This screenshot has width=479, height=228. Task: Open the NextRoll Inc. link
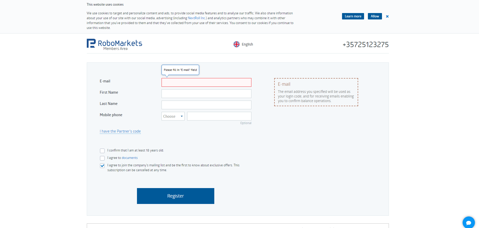click(x=197, y=18)
